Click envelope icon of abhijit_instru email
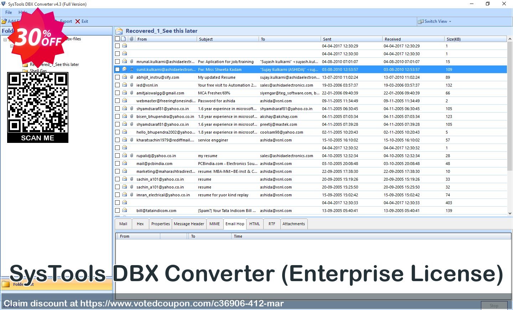Viewport: 513px width, 310px height. 124,77
